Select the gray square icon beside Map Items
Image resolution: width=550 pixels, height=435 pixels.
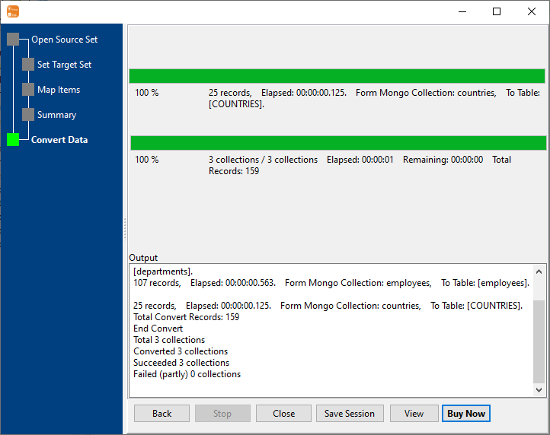coord(28,90)
